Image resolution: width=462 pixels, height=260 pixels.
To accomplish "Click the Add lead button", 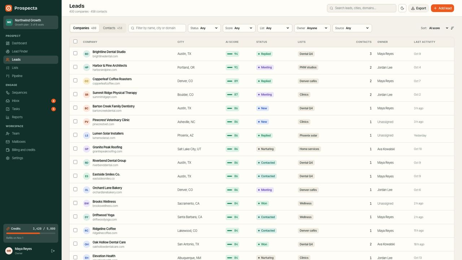I will 442,8.
